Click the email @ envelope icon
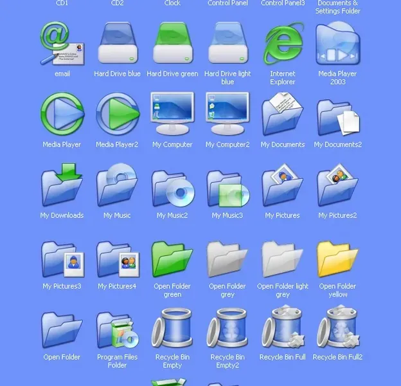401x386 pixels. [x=62, y=43]
